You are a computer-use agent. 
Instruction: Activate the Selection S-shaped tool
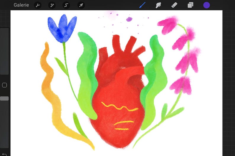pyautogui.click(x=66, y=5)
